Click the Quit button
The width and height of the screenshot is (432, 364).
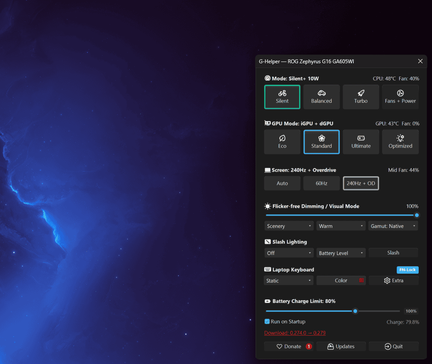393,346
